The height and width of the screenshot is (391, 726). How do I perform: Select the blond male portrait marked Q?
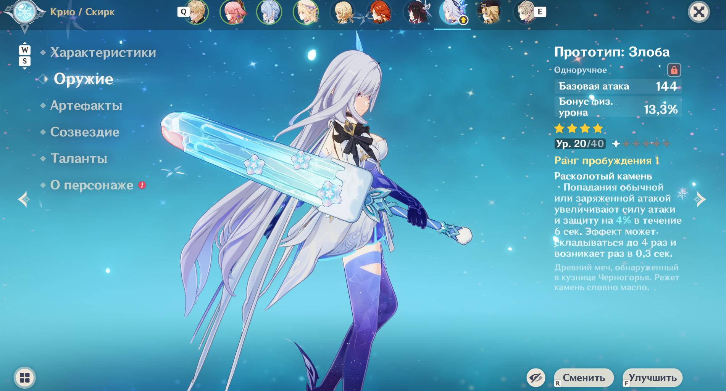(196, 12)
